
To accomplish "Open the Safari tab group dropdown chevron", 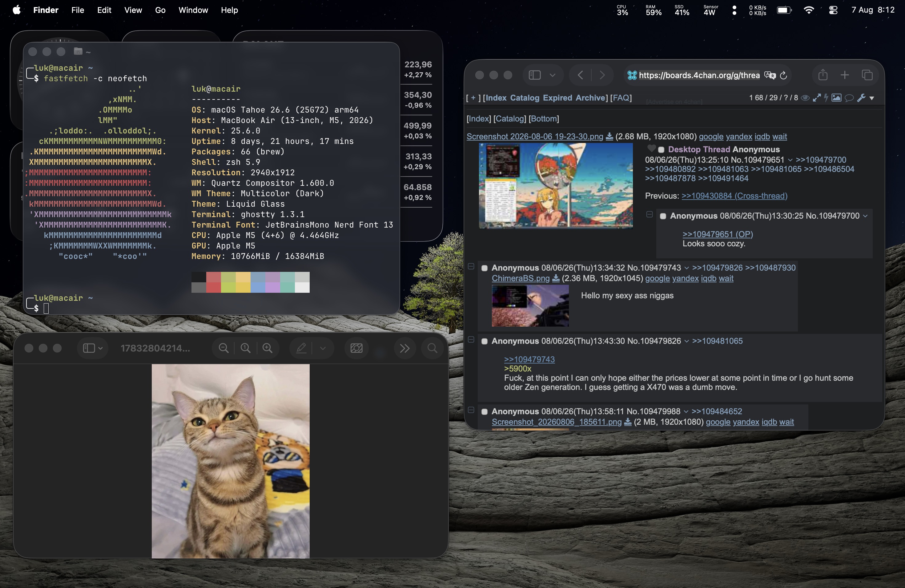I will (x=553, y=75).
